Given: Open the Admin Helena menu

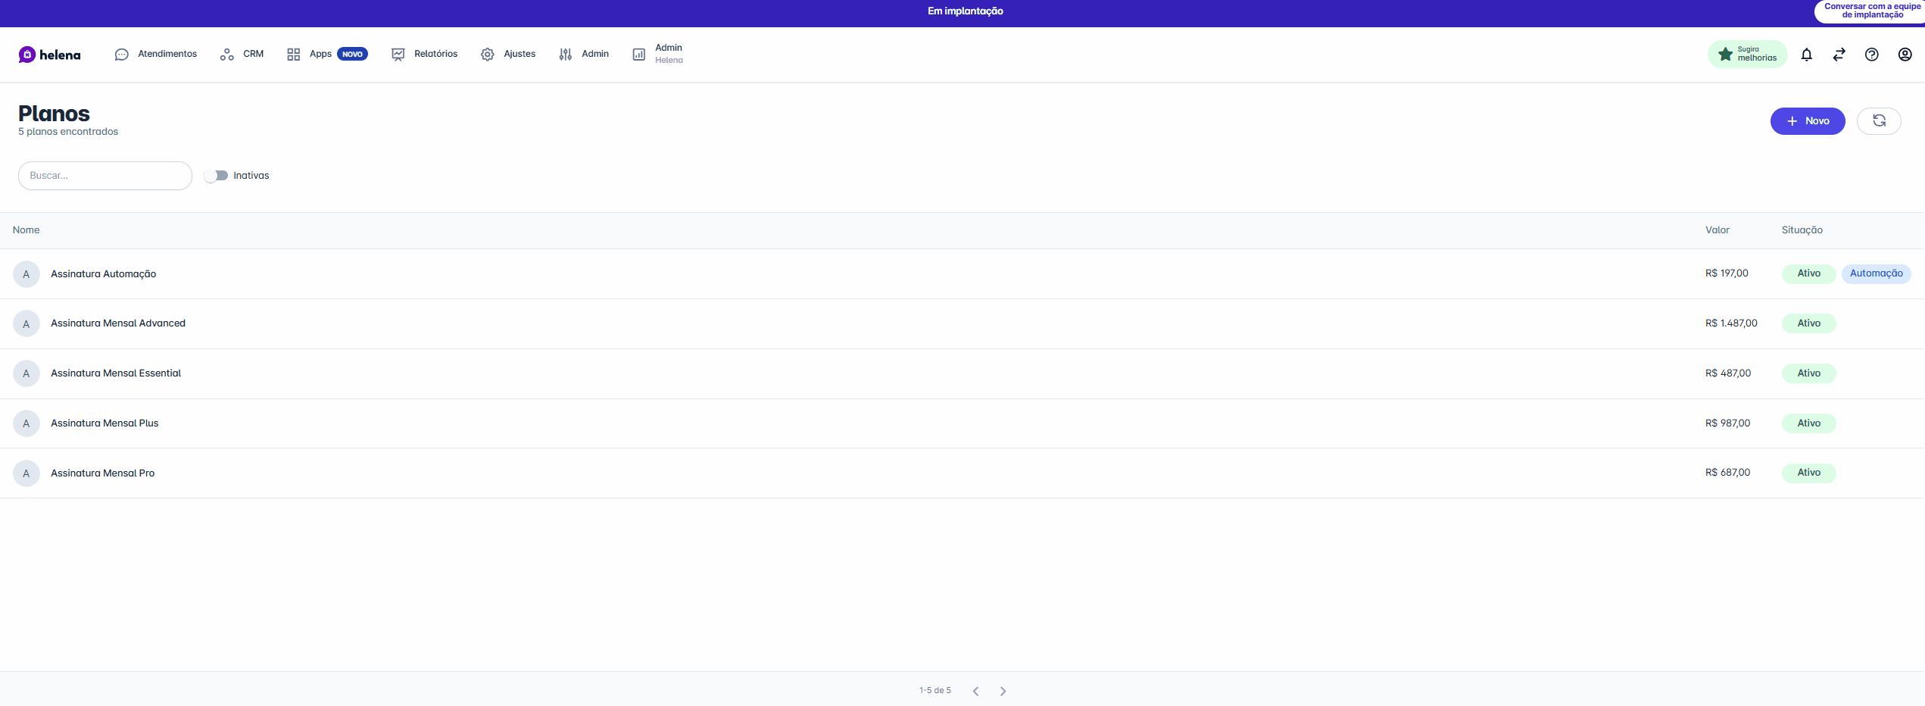Looking at the screenshot, I should 657,54.
